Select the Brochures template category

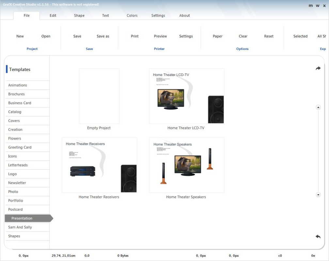[27, 94]
